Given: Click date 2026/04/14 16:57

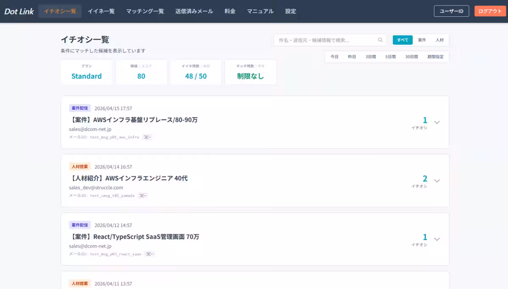Looking at the screenshot, I should [113, 167].
